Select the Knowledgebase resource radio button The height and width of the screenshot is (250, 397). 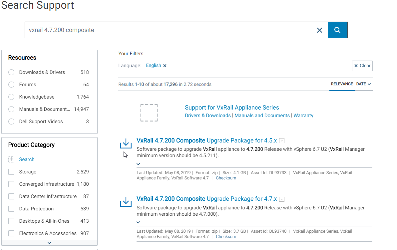pos(11,97)
